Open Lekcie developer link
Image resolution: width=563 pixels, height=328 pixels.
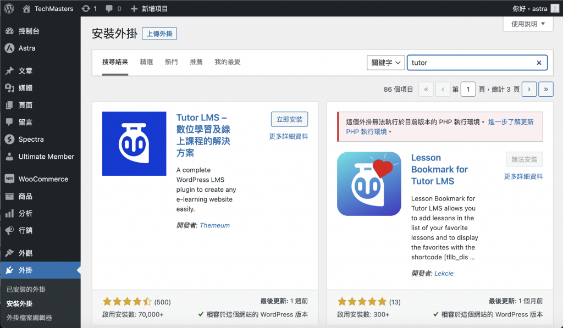coord(444,274)
